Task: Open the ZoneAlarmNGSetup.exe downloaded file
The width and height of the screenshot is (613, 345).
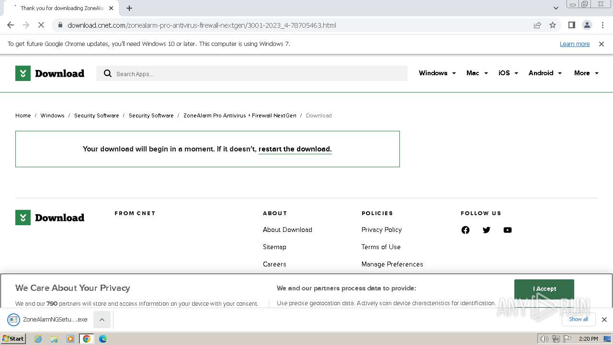Action: [x=48, y=319]
